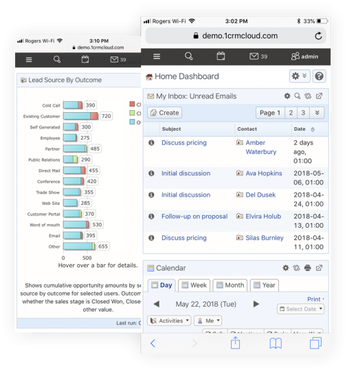Go to inbox page 2
Viewport: 347px width, 370px height.
(291, 113)
